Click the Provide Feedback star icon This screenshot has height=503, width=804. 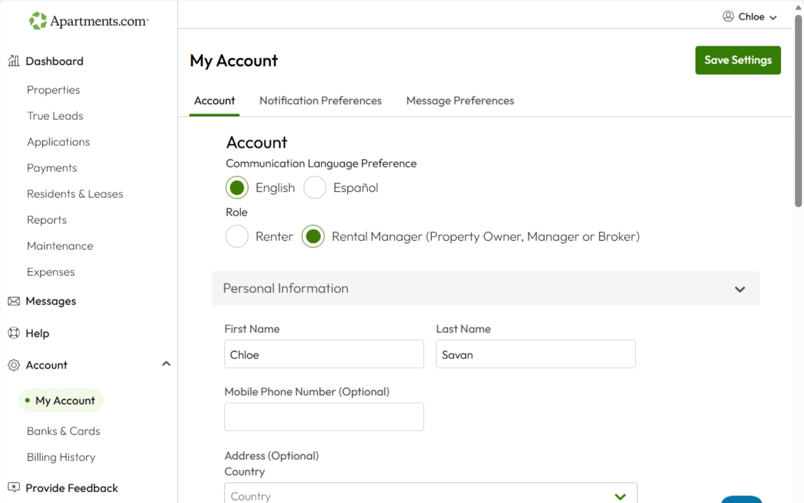[x=13, y=488]
